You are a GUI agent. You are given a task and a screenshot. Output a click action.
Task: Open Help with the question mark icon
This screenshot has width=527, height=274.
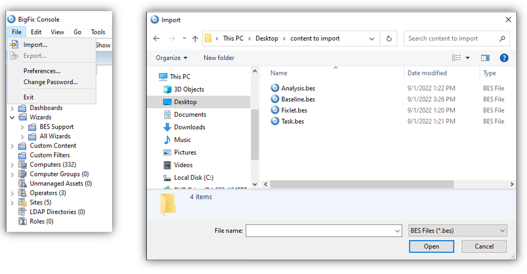click(504, 58)
